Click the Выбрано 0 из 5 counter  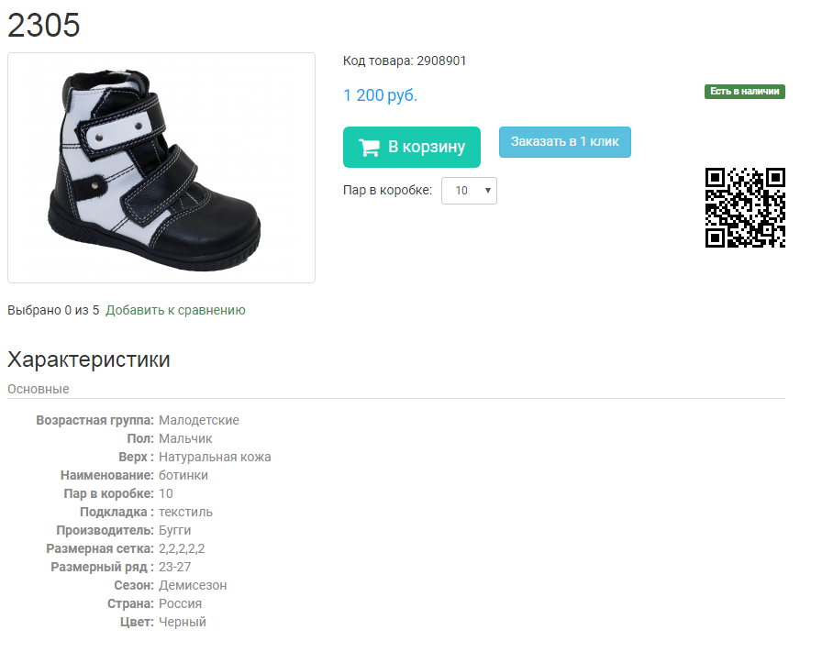pyautogui.click(x=53, y=310)
